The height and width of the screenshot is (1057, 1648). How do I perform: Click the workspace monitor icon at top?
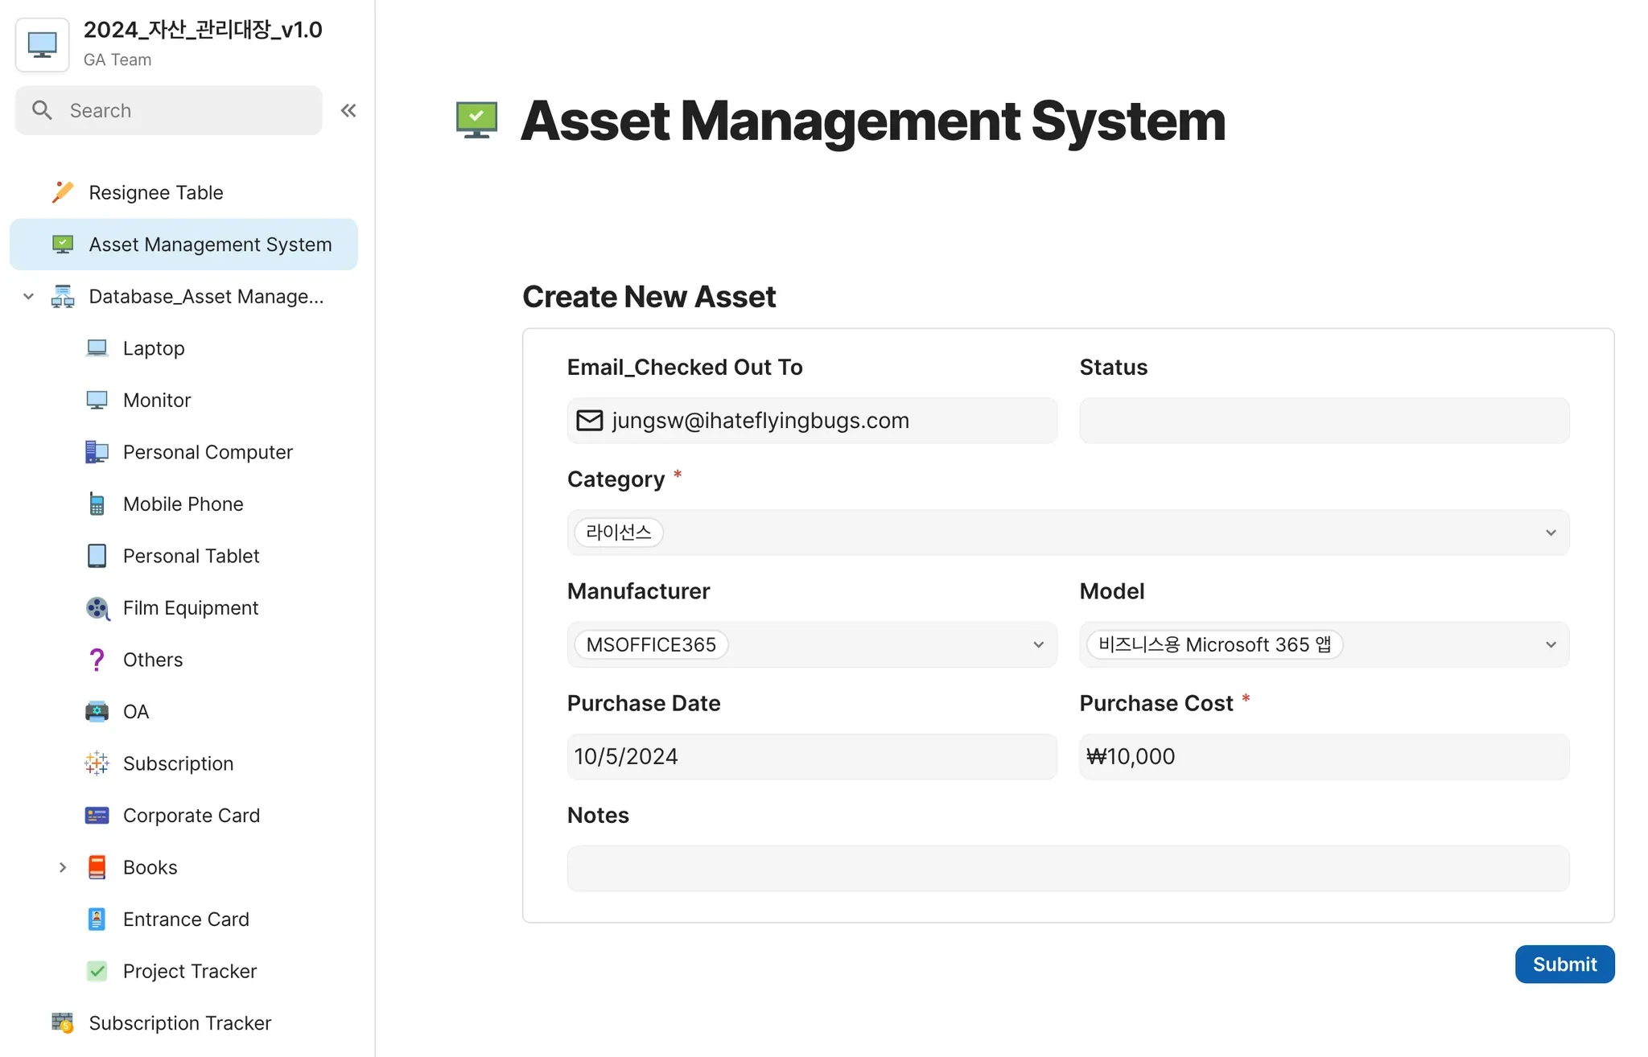tap(43, 45)
